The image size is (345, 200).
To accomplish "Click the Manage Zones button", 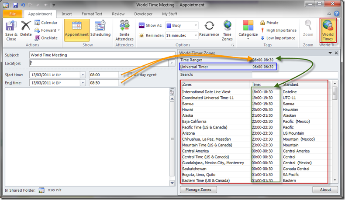I will point(198,190).
